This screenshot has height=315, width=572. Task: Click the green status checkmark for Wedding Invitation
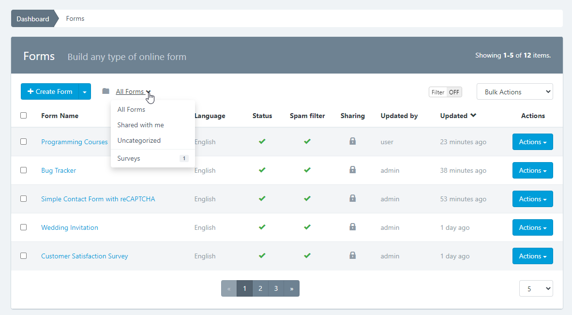(x=262, y=227)
